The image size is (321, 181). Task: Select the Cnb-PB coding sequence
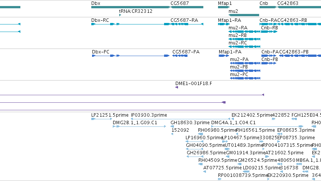coord(269,63)
